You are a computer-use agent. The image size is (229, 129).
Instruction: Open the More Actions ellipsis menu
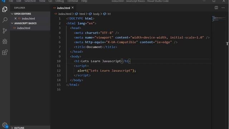(223, 8)
